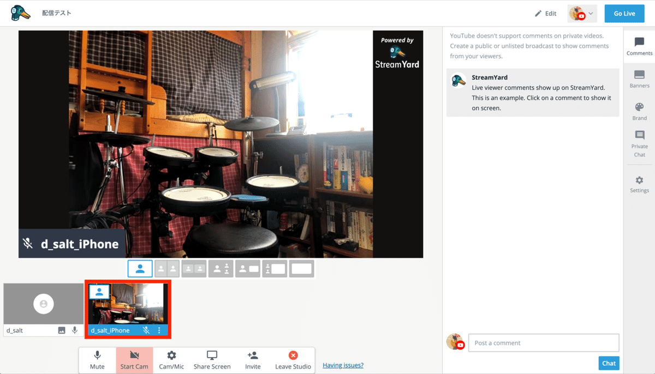Click muted mic icon on d_salt_iPhone tile
The width and height of the screenshot is (655, 374).
point(146,330)
